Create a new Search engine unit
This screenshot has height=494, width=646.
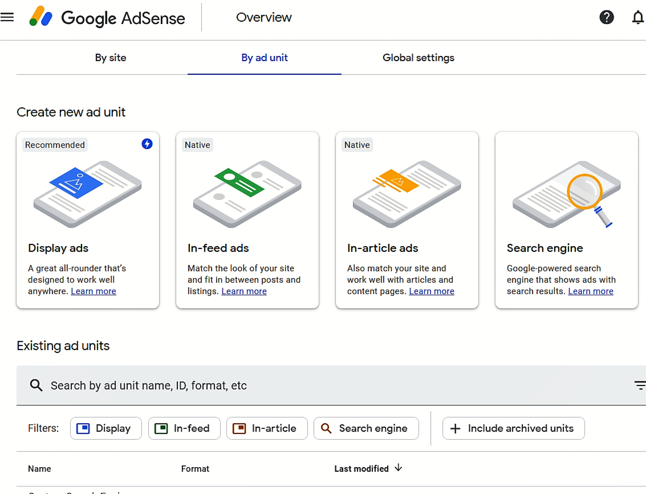567,220
